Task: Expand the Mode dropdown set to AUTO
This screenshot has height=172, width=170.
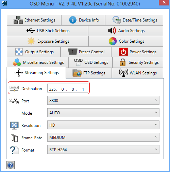Action: pos(103,113)
